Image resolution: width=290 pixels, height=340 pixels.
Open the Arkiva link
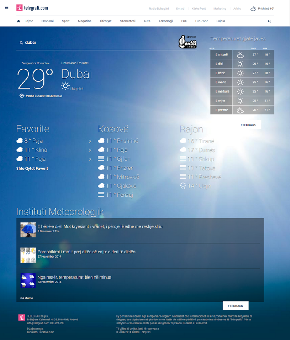[238, 9]
